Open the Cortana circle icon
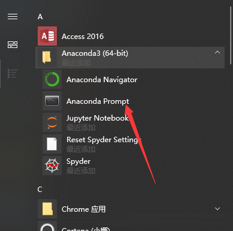This screenshot has height=231, width=233. click(47, 226)
